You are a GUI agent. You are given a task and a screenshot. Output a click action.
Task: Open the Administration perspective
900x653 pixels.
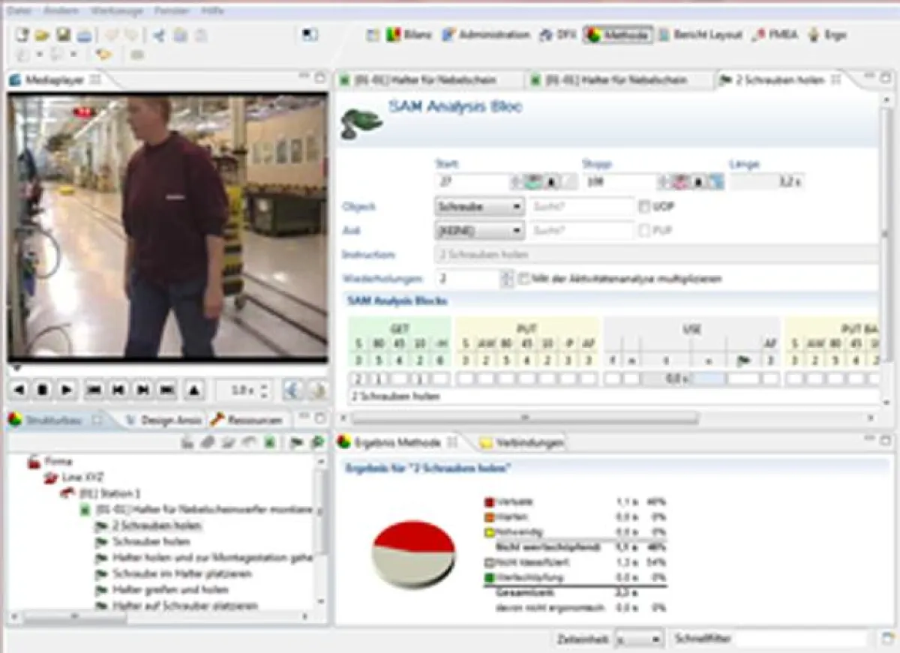(x=486, y=35)
